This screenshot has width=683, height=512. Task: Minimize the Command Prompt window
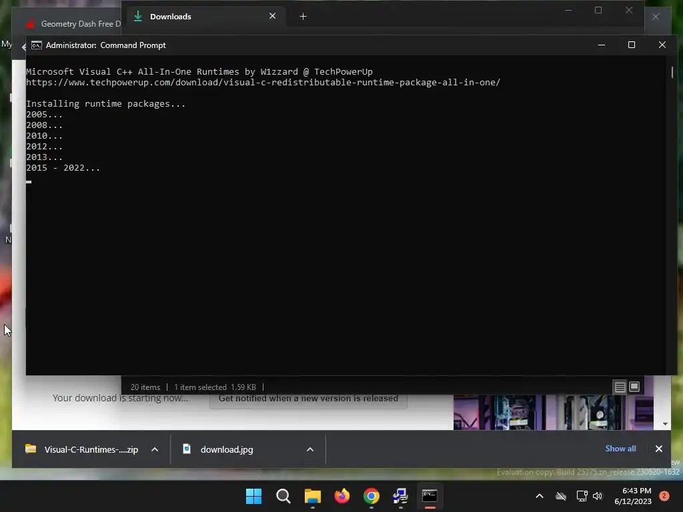602,45
